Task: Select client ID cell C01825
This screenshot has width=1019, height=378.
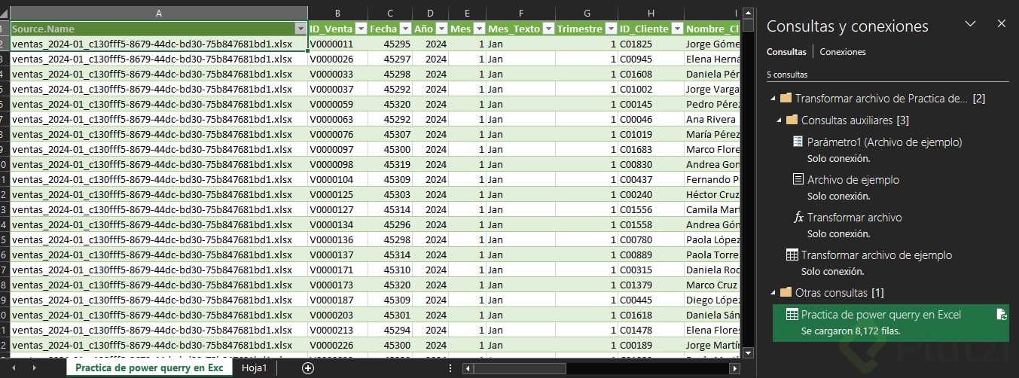Action: coord(651,44)
